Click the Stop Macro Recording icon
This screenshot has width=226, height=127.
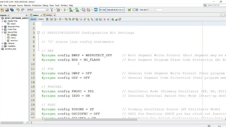108,19
